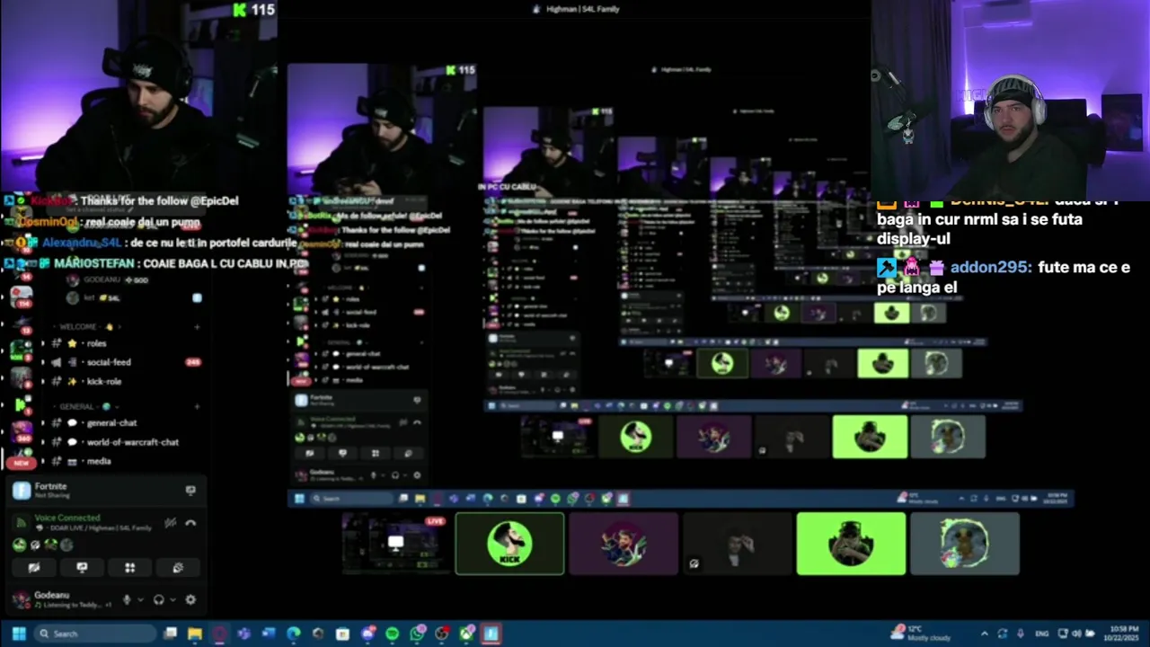Viewport: 1150px width, 647px height.
Task: Open server icon with 360 badge
Action: point(21,430)
